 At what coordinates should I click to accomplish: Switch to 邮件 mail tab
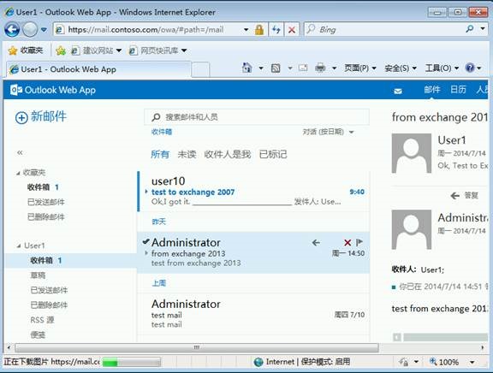[x=432, y=90]
